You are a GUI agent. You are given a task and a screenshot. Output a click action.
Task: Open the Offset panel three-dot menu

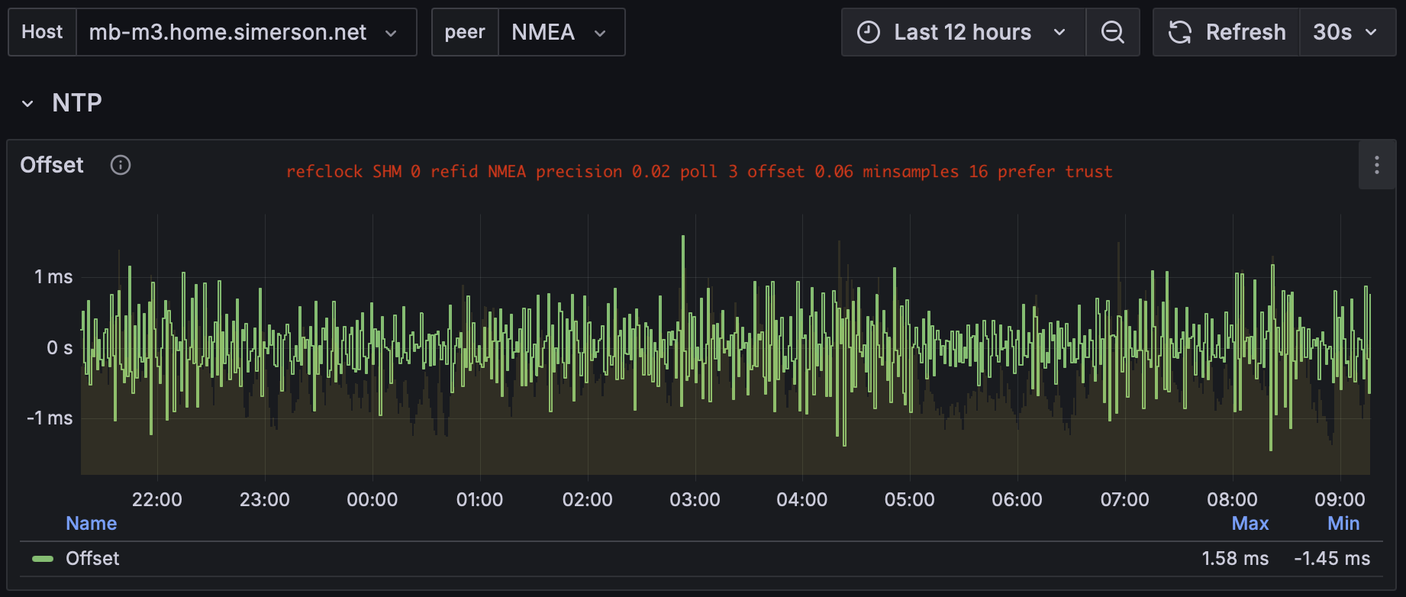1377,165
